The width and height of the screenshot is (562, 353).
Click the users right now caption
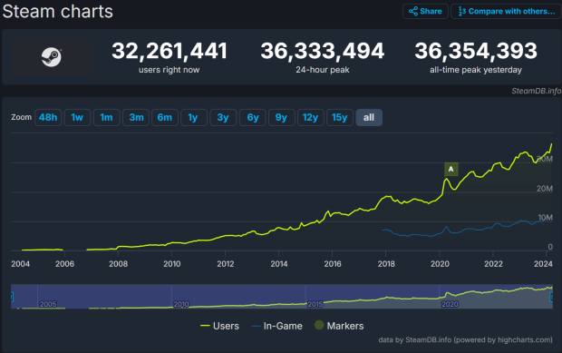(x=170, y=70)
